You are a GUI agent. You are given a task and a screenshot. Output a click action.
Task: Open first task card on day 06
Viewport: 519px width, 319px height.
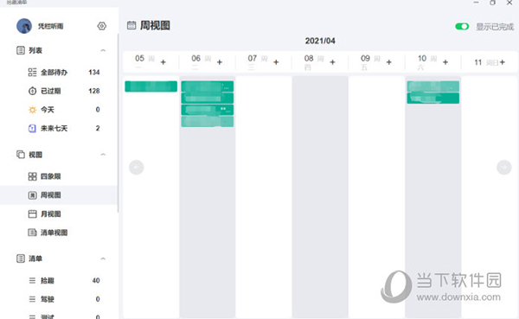click(x=208, y=86)
